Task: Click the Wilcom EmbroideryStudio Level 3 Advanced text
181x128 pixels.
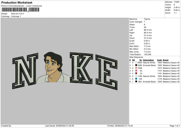Action: (x=21, y=6)
